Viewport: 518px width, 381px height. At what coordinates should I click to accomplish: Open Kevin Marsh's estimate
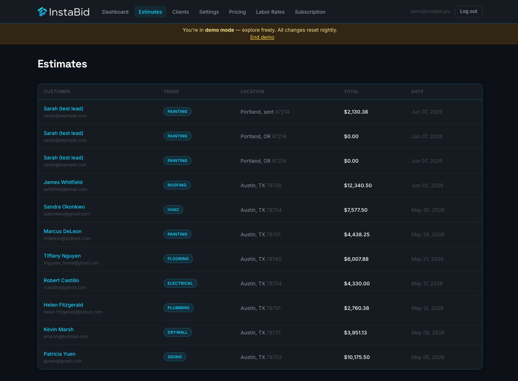point(58,329)
